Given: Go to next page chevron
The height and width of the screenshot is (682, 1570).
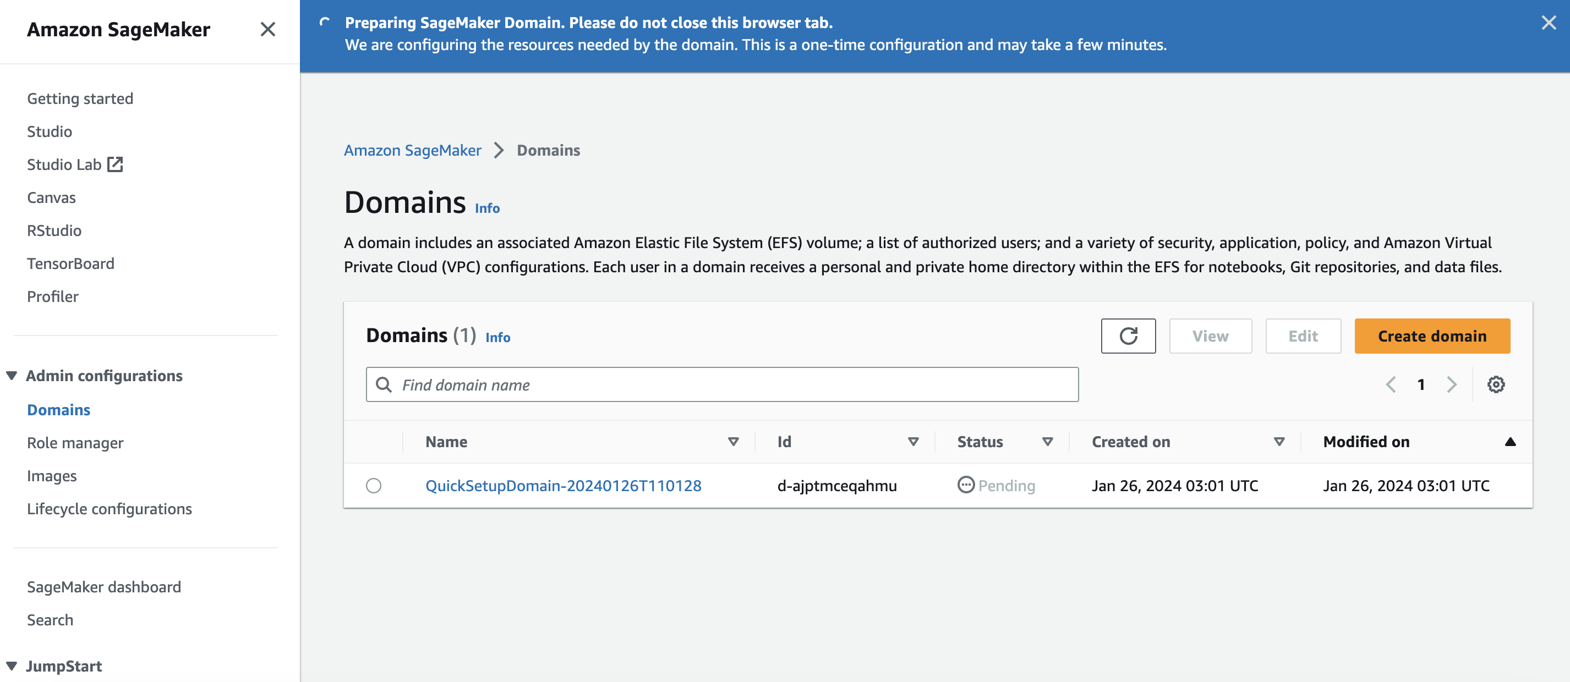Looking at the screenshot, I should click(1451, 384).
